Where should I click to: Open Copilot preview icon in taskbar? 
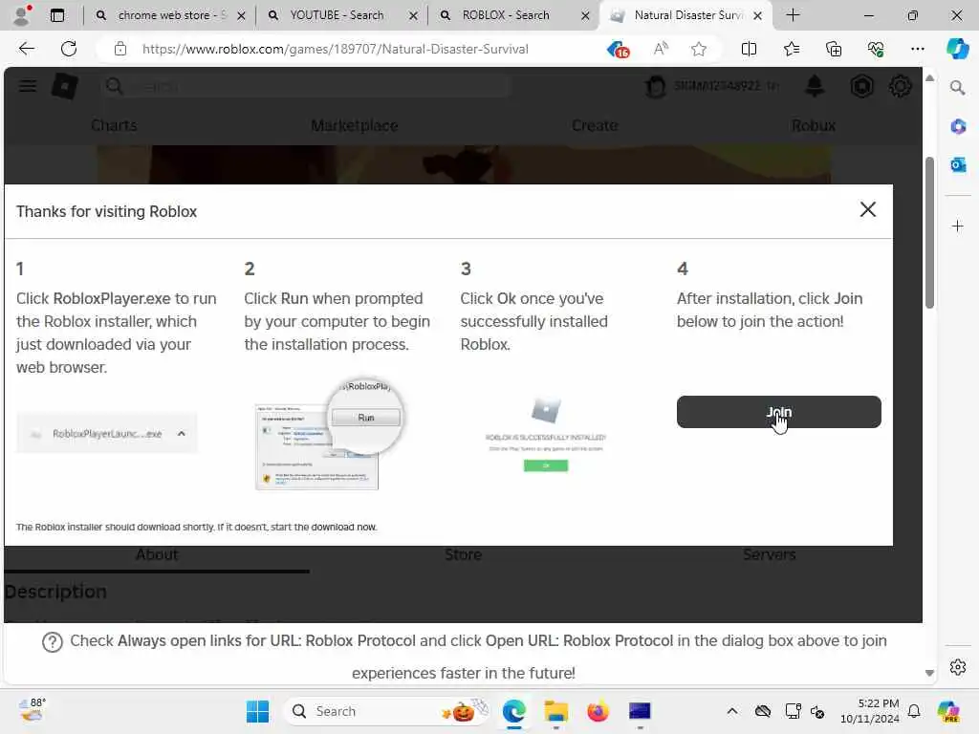coord(947,711)
